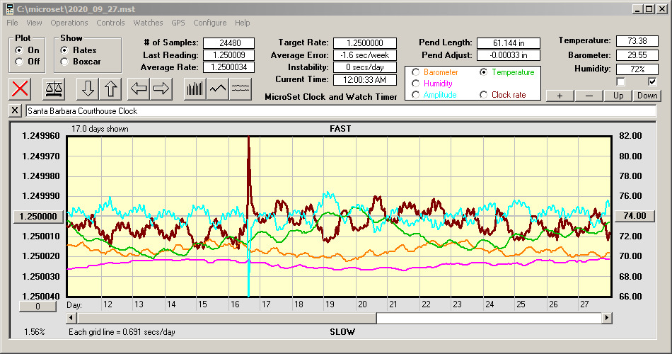The image size is (672, 354).
Task: Click the Down button
Action: (647, 96)
